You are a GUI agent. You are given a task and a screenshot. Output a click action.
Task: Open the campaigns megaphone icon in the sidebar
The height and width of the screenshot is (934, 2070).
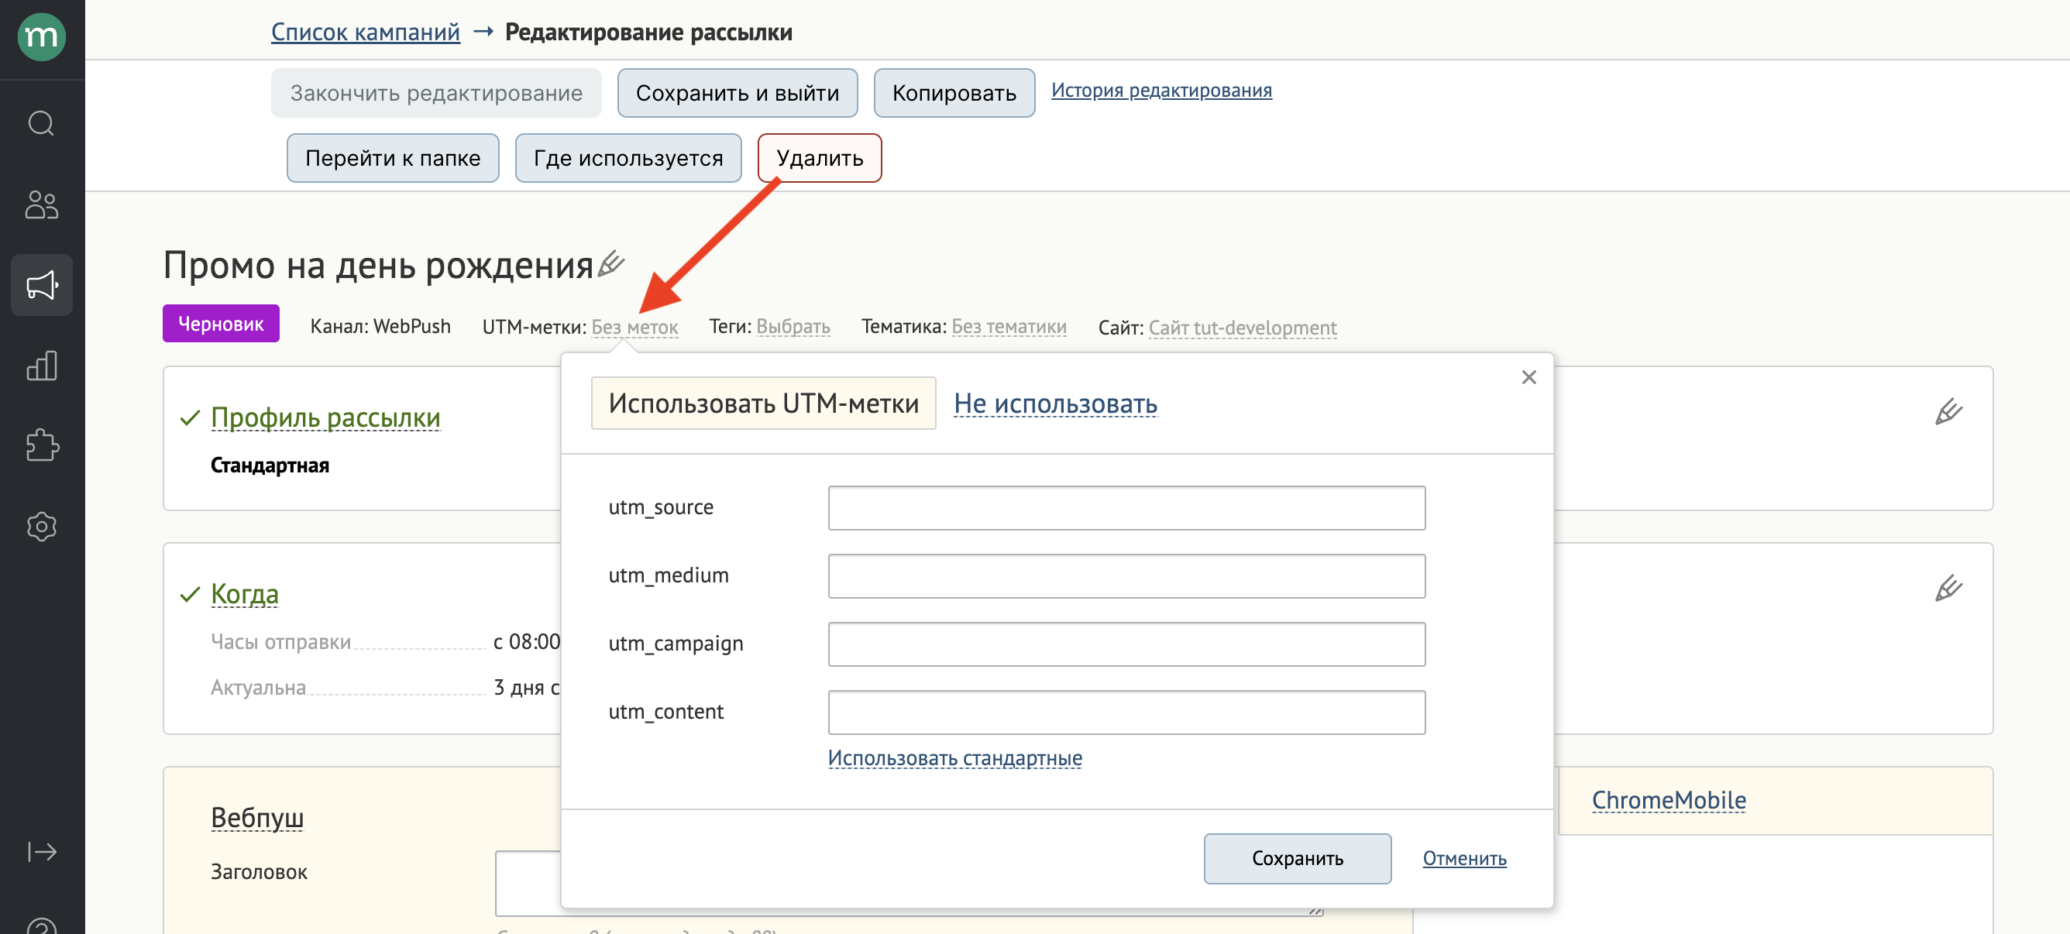[x=42, y=285]
